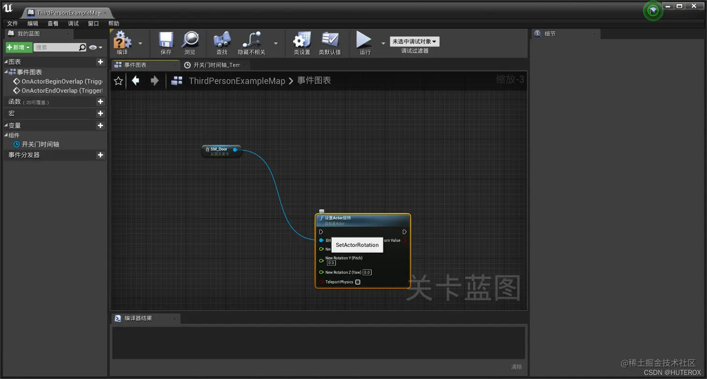This screenshot has height=379, width=707.
Task: Click the bookmark star icon in graph
Action: (x=118, y=81)
